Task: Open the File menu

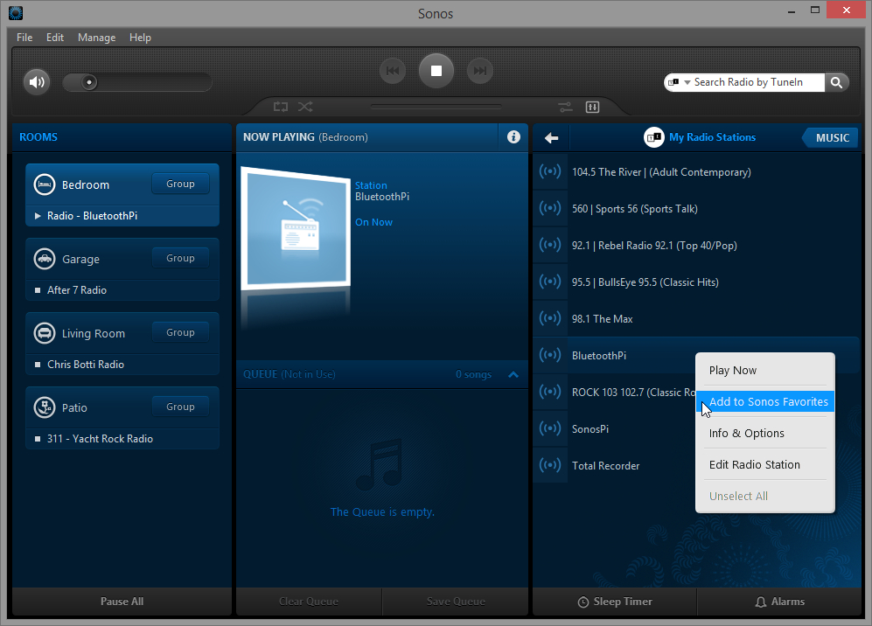Action: pyautogui.click(x=24, y=38)
